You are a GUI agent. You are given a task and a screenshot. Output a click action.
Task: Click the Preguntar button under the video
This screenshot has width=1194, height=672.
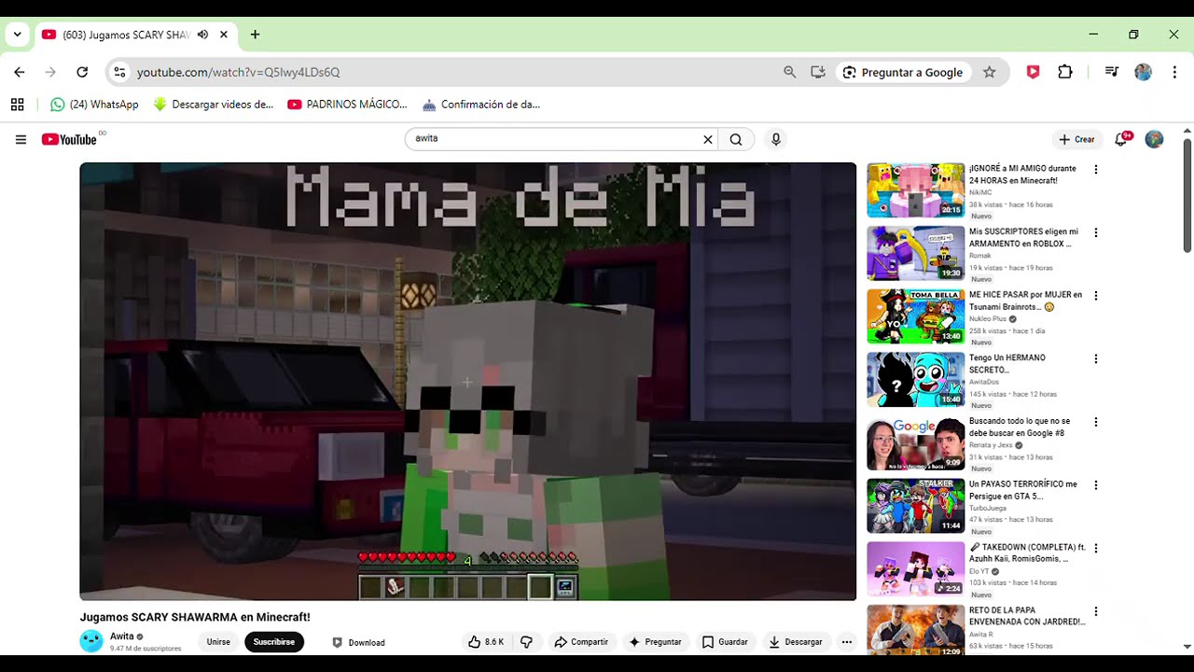point(655,642)
